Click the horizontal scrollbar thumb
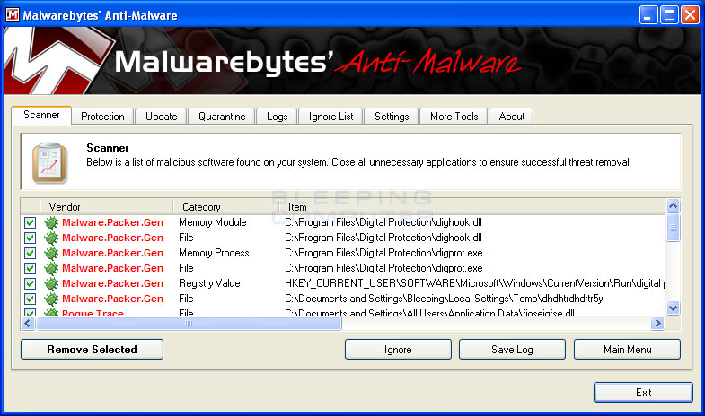The height and width of the screenshot is (416, 705). (x=189, y=323)
